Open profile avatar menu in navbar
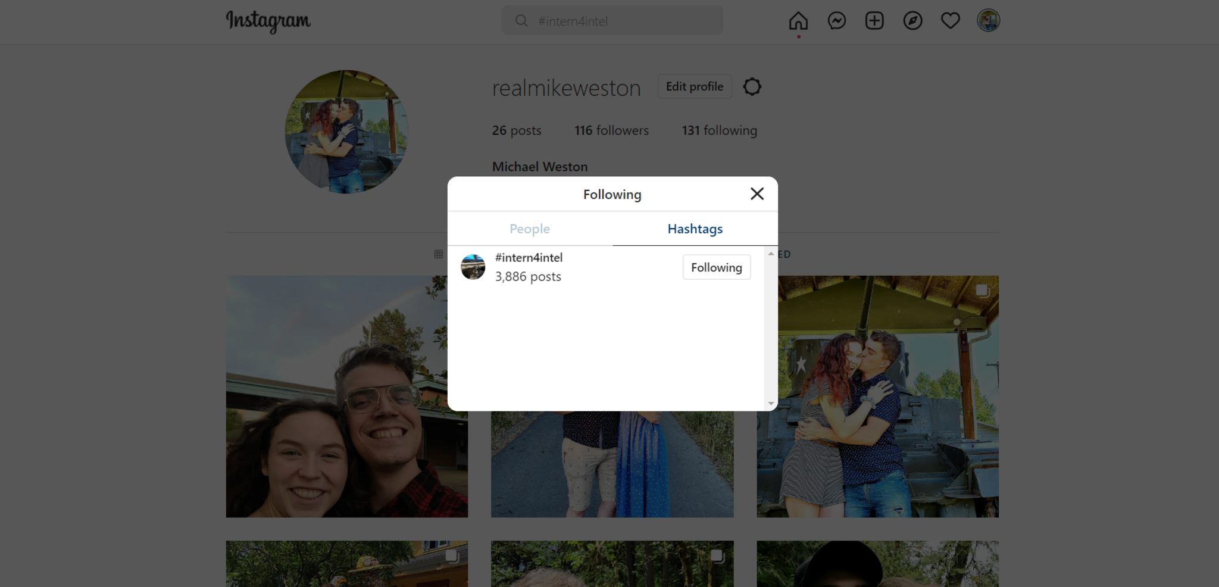This screenshot has width=1219, height=587. 988,21
